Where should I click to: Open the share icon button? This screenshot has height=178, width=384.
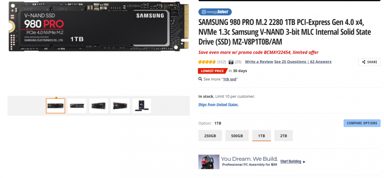[x=369, y=62]
